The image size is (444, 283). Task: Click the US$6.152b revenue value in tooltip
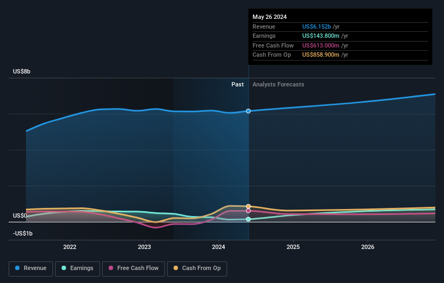point(316,26)
